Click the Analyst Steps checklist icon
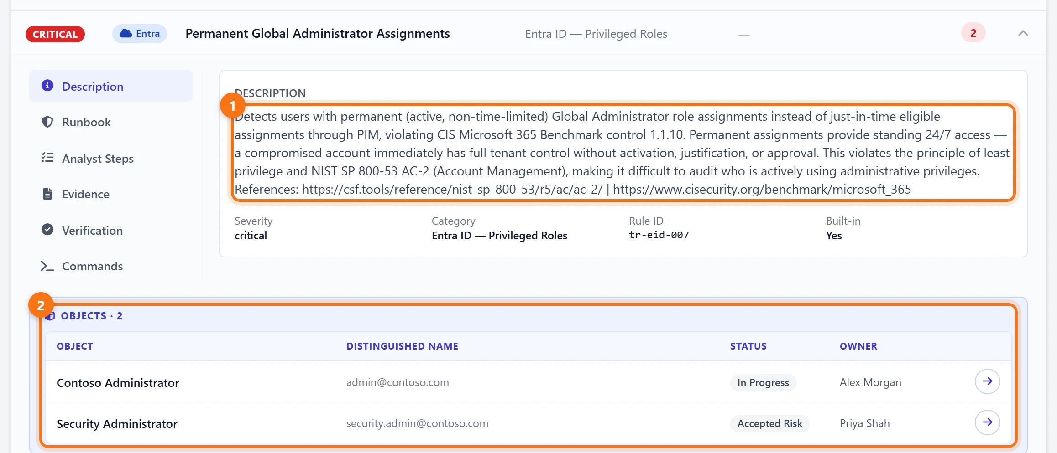1057x453 pixels. [x=47, y=158]
